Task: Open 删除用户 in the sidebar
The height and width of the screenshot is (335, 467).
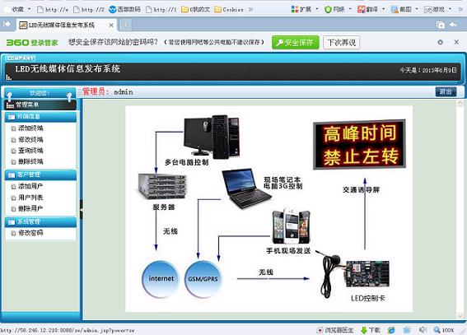Action: pos(30,208)
